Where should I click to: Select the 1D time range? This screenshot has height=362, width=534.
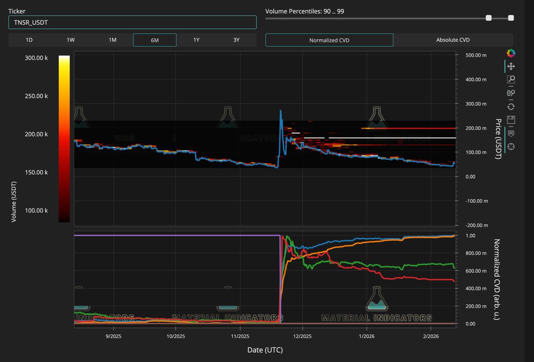[x=29, y=40]
